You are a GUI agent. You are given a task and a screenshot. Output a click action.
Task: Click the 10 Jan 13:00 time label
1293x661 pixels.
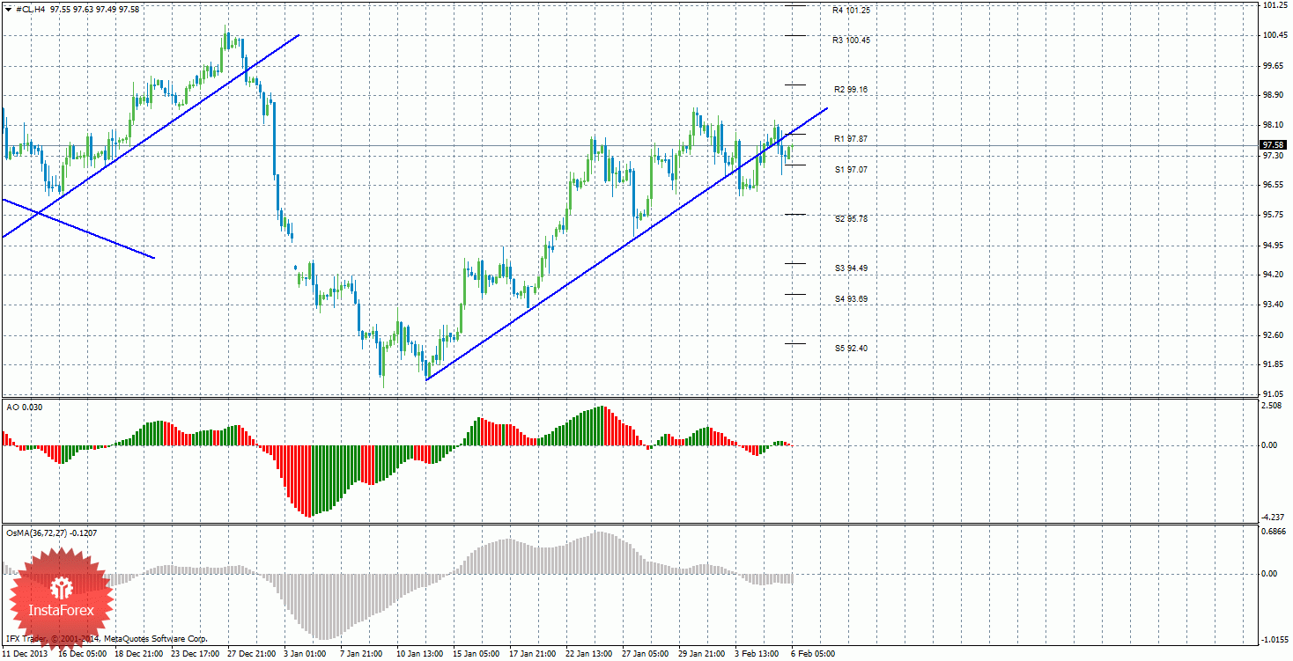420,654
